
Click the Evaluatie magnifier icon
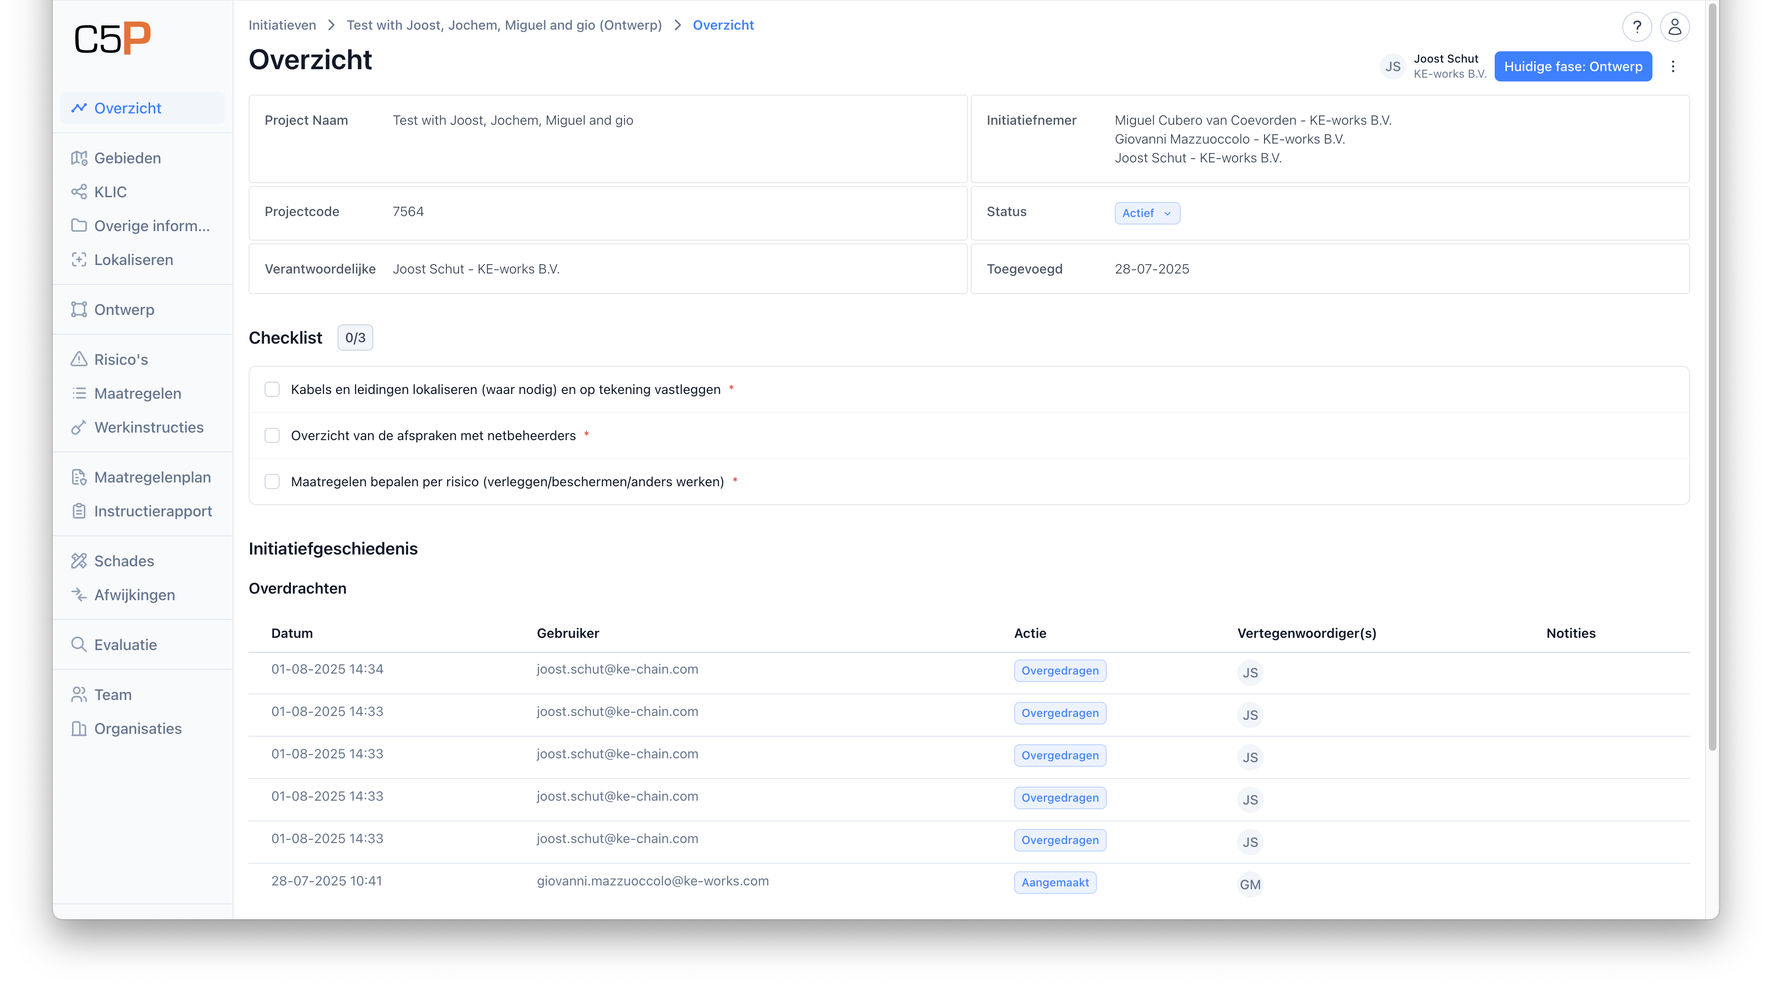[79, 644]
